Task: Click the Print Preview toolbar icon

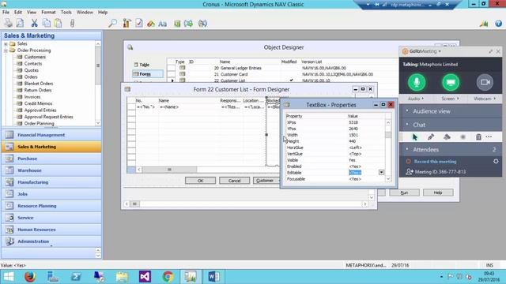Action: point(20,23)
